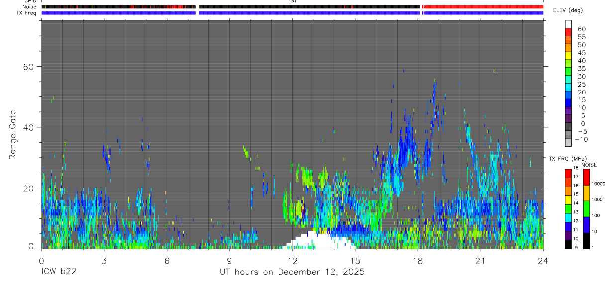Click the NOISE legend title
Image resolution: width=611 pixels, height=282 pixels.
tap(588, 165)
